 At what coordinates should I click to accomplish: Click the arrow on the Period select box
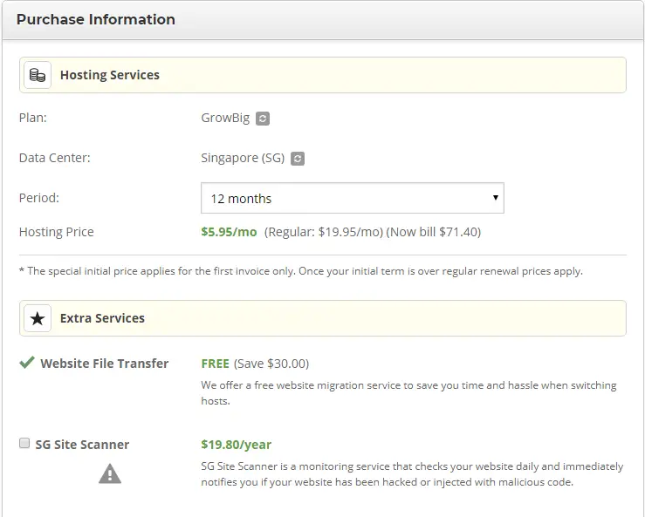(x=496, y=198)
